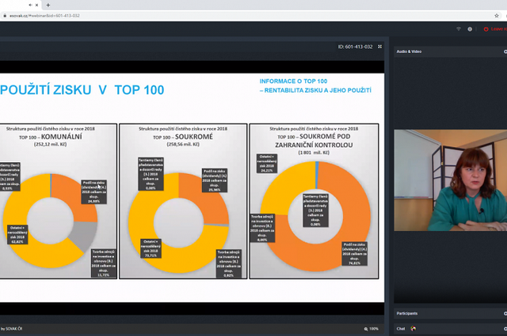Click the 'by SOVAK ČR' footer link
Viewport: 507px width, 336px height.
pos(13,328)
